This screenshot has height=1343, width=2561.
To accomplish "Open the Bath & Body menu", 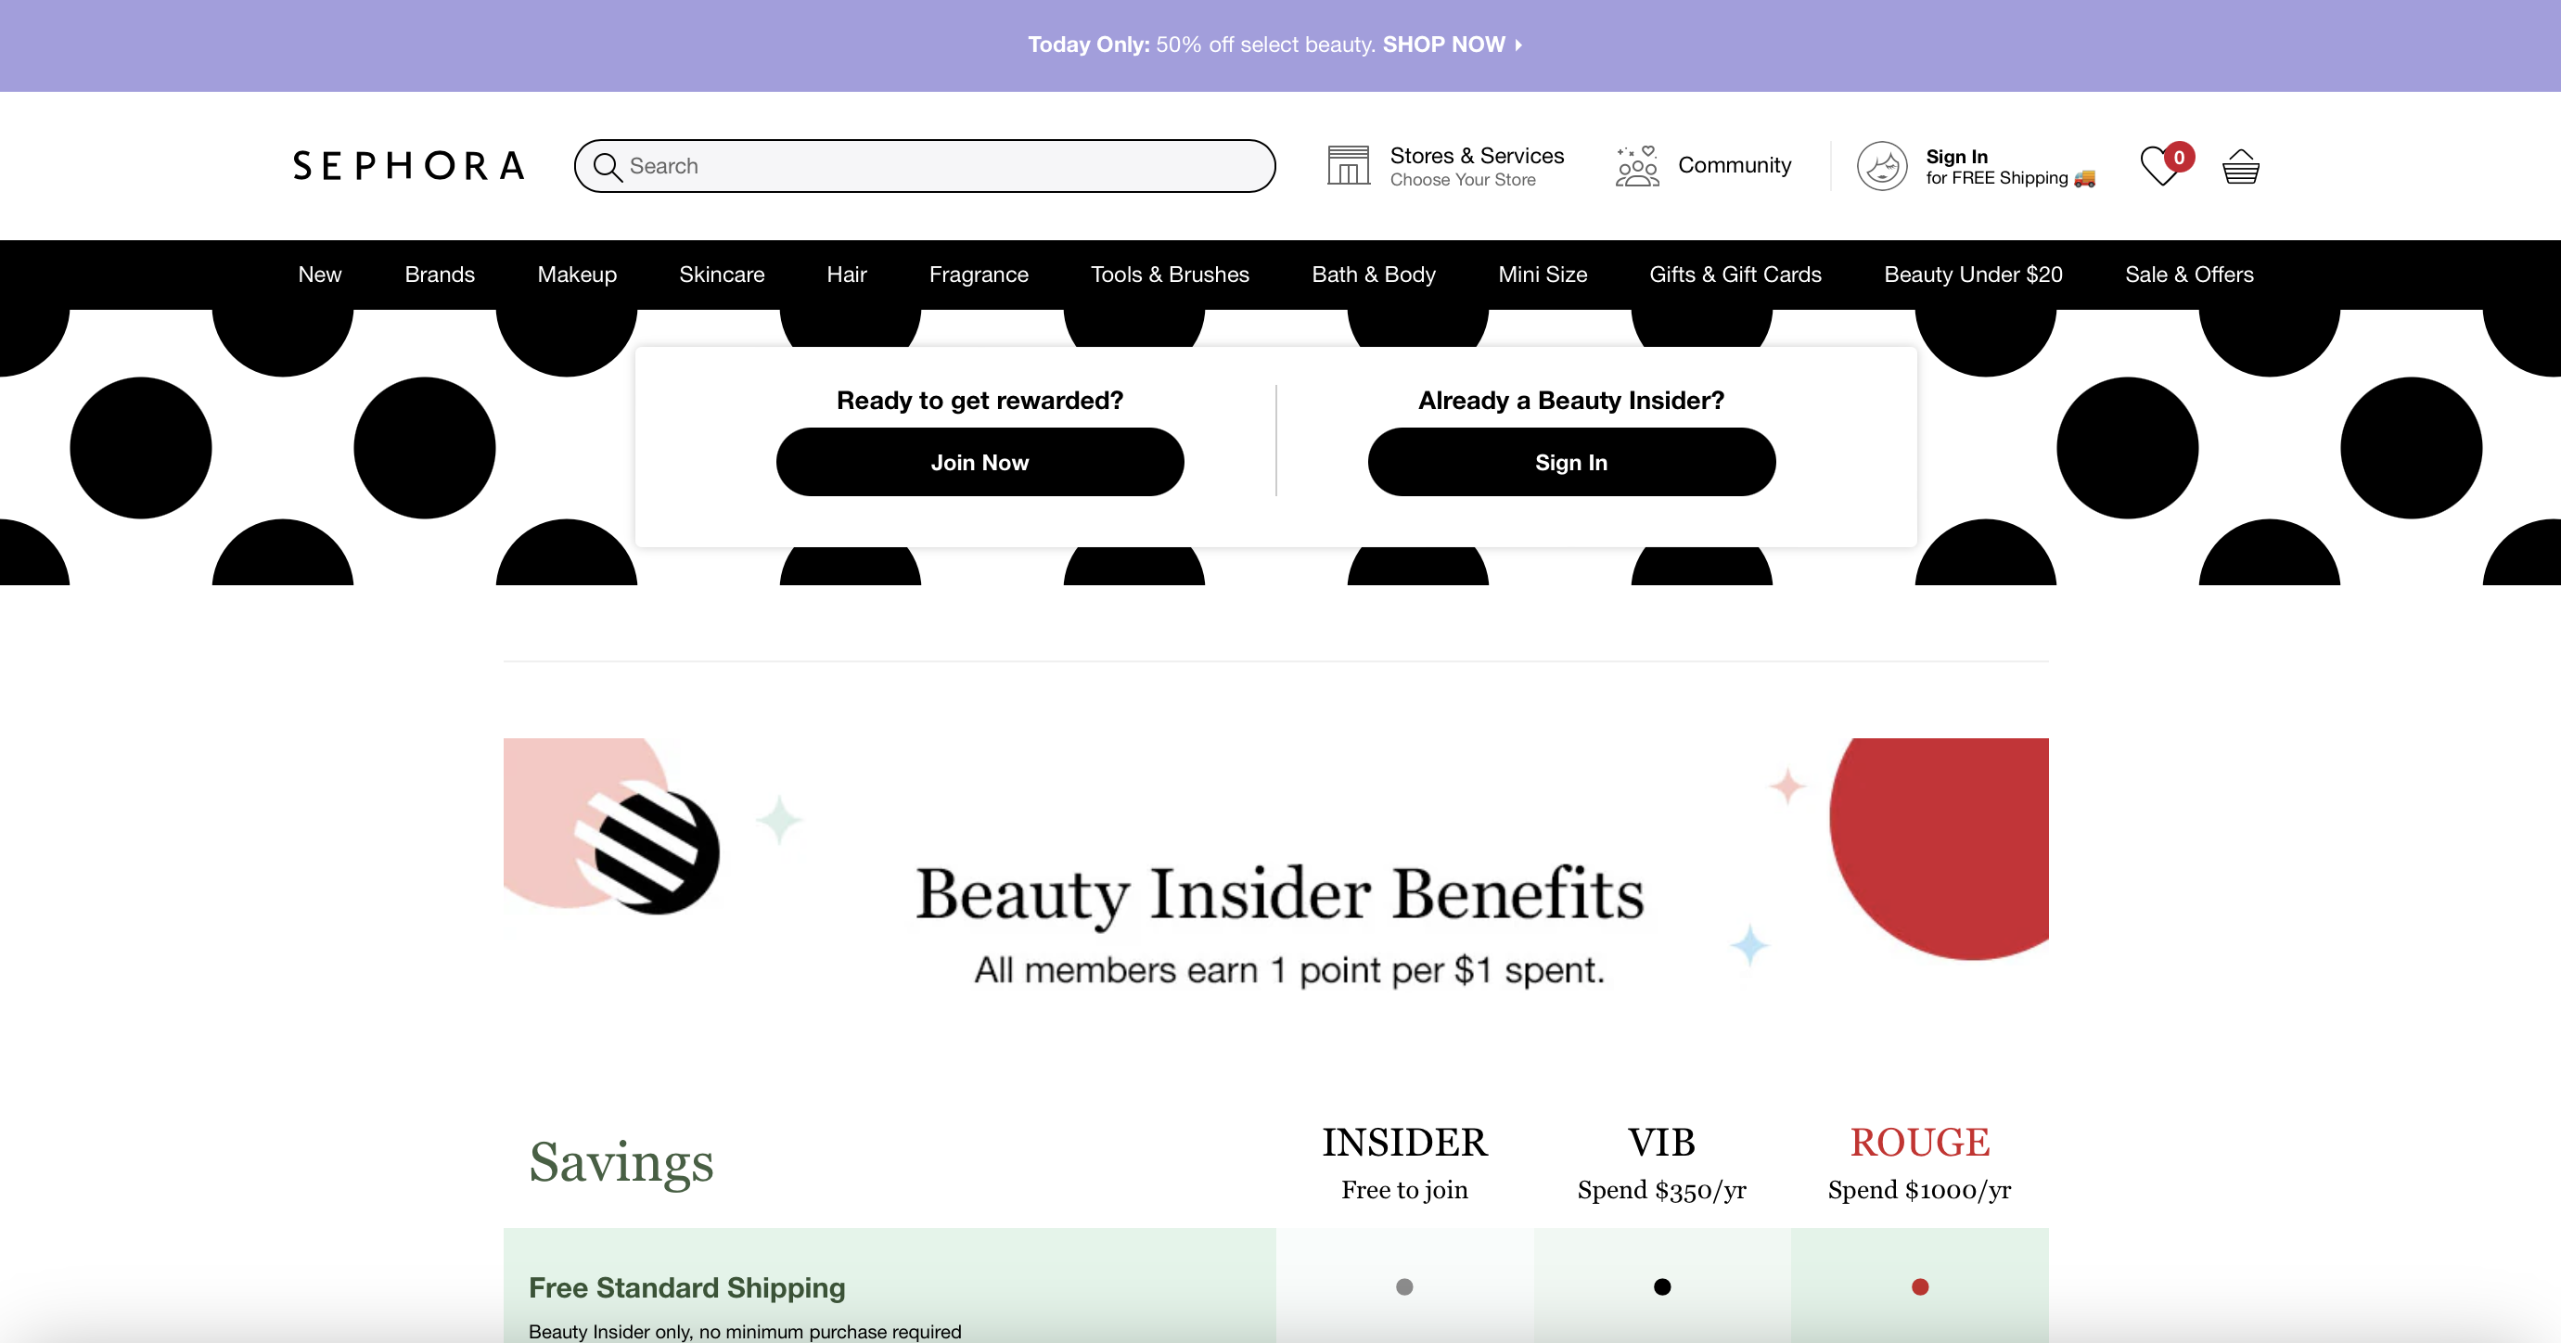I will [1374, 275].
